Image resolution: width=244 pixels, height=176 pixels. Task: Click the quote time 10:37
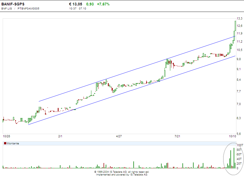(x=73, y=9)
